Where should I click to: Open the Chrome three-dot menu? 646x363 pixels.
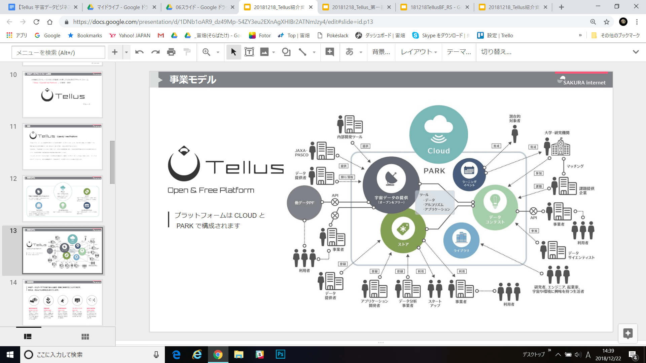637,22
